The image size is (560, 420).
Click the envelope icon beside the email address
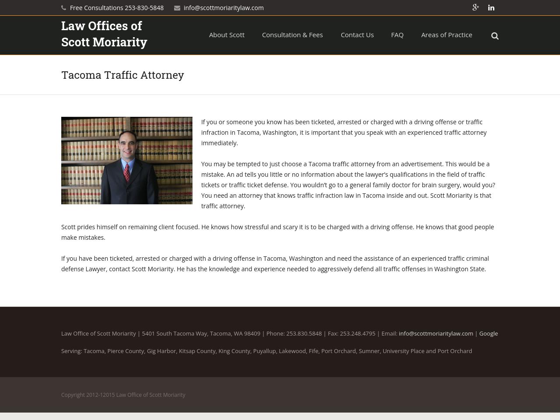click(x=177, y=8)
